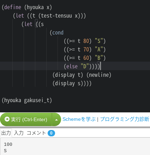This screenshot has height=155, width=150.
Task: Click the (hyouka gakusei_t) call line
Action: coord(27,100)
